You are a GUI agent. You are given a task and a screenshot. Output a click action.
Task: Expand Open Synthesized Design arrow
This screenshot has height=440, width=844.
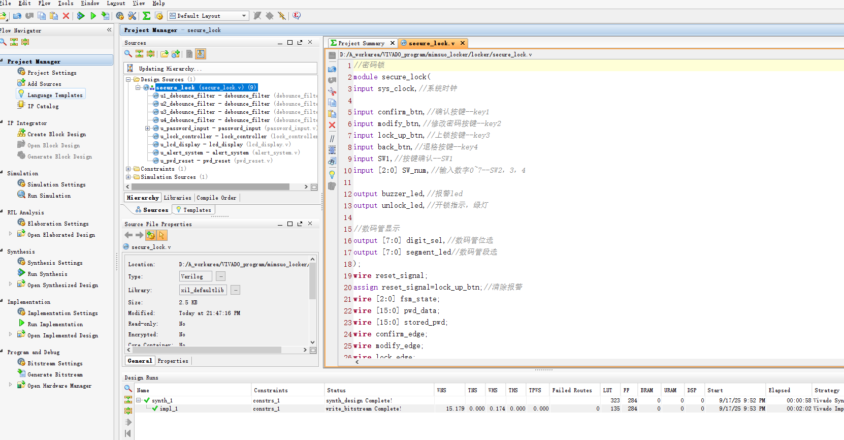tap(11, 284)
